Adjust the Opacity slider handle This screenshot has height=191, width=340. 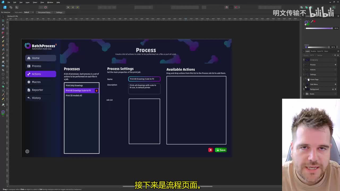pyautogui.click(x=329, y=47)
